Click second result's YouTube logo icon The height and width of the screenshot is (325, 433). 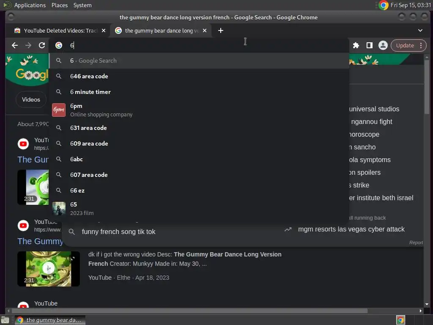[x=23, y=226]
